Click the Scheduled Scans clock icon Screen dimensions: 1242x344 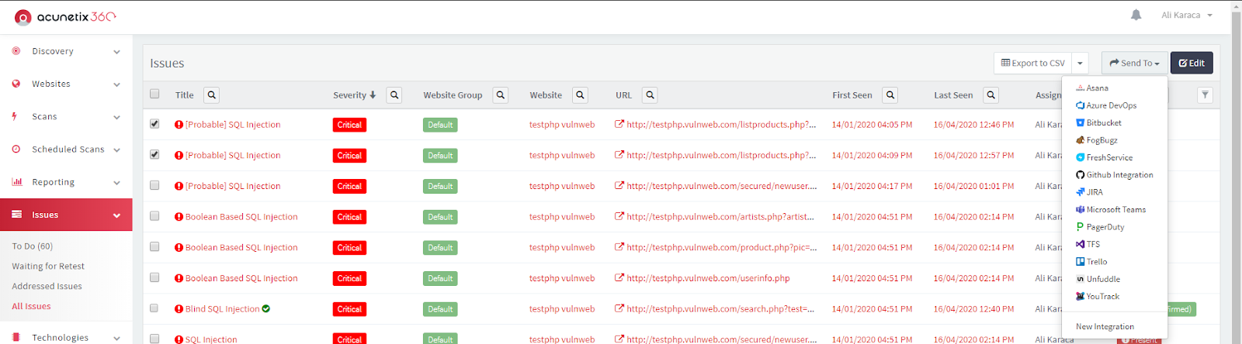16,149
